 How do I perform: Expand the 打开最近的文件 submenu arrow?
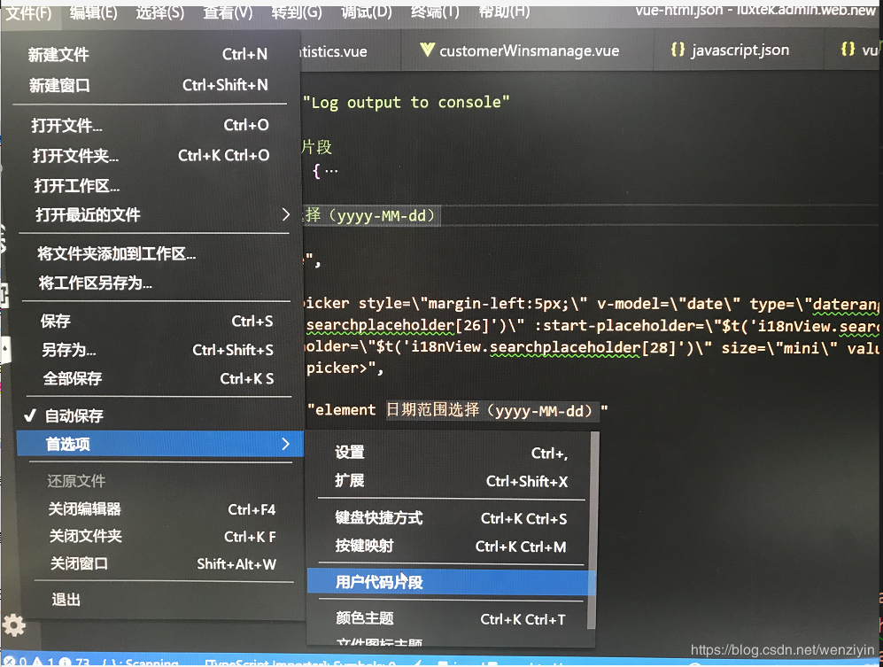click(285, 214)
